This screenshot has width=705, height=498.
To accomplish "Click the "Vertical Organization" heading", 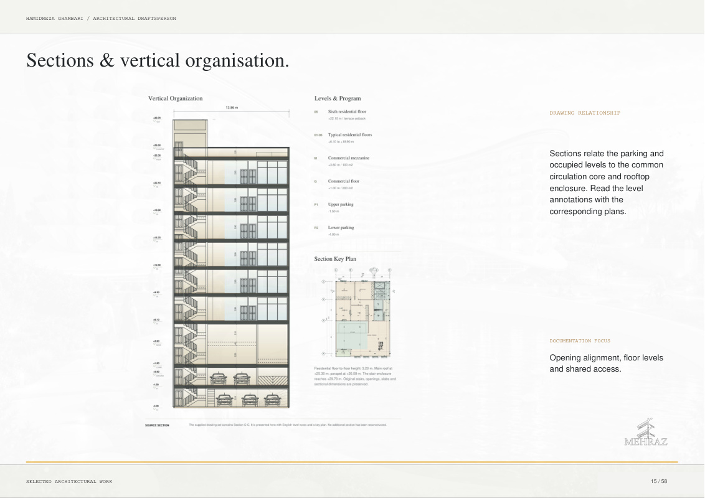I will [176, 98].
